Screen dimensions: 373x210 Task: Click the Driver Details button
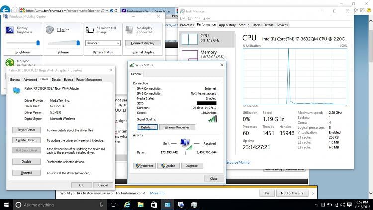tap(26, 130)
